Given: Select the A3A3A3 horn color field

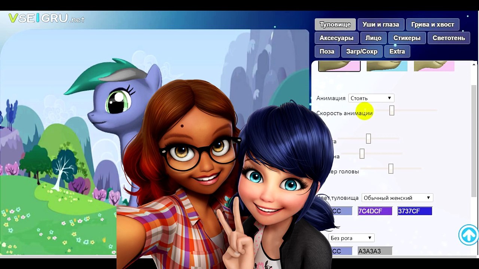Looking at the screenshot, I should 375,251.
